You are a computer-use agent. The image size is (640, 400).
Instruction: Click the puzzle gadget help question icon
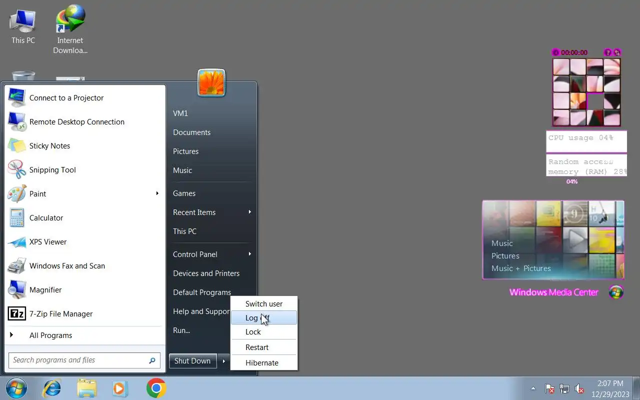tap(608, 52)
